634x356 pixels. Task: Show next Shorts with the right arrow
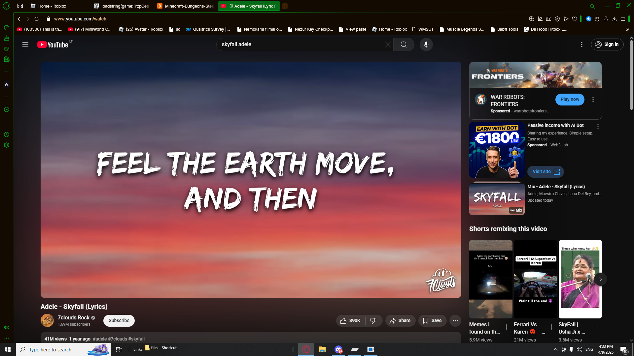[x=601, y=279]
